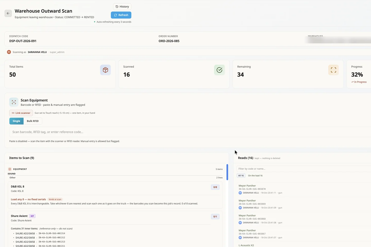Focus the scan barcode input field
This screenshot has height=247, width=371.
pos(190,132)
